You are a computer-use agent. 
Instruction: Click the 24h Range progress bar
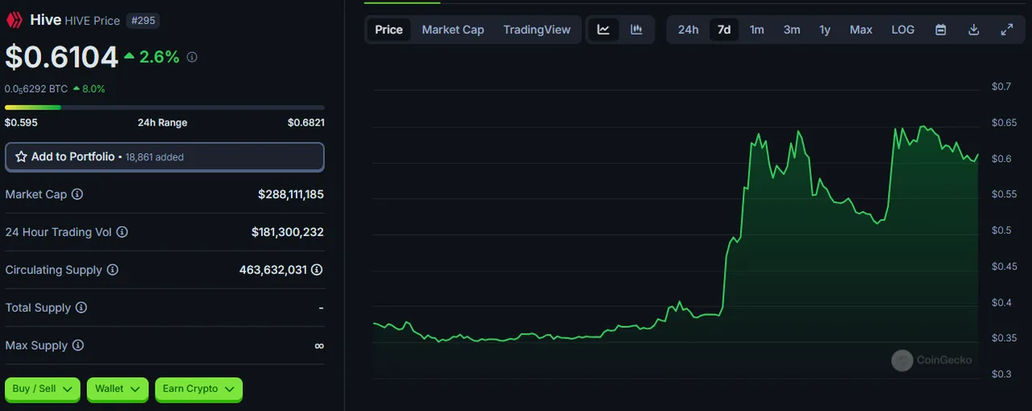(164, 107)
